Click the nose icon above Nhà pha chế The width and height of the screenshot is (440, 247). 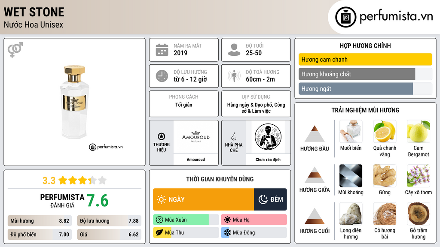pos(233,136)
